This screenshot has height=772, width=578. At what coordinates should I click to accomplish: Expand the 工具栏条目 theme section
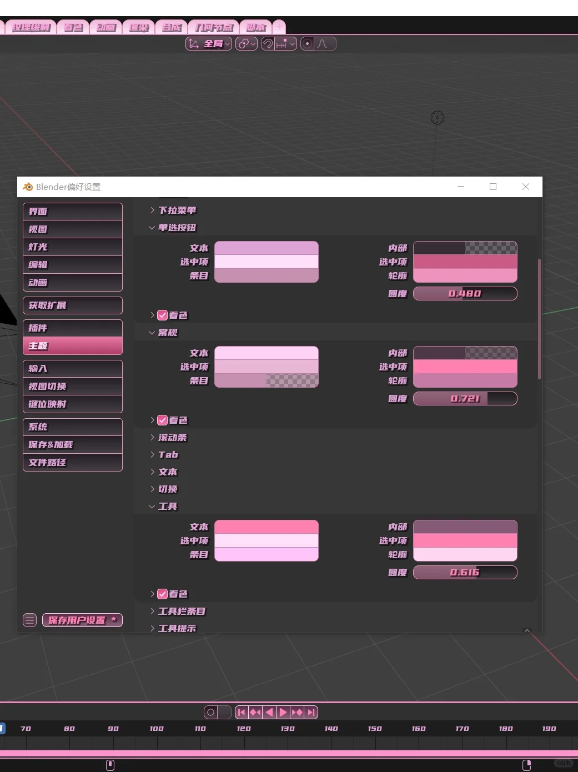[x=178, y=611]
